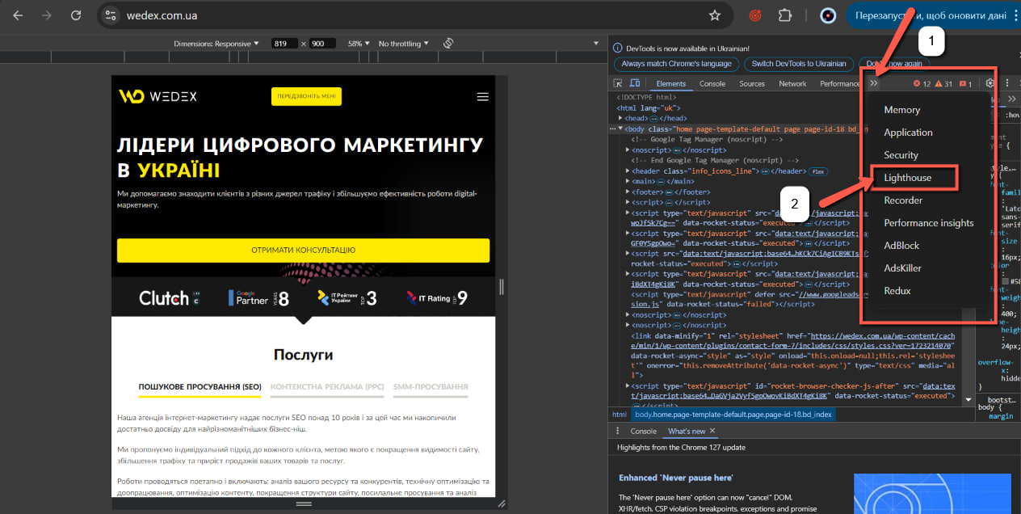Open the 58% zoom dropdown
The height and width of the screenshot is (514, 1021).
pos(359,43)
